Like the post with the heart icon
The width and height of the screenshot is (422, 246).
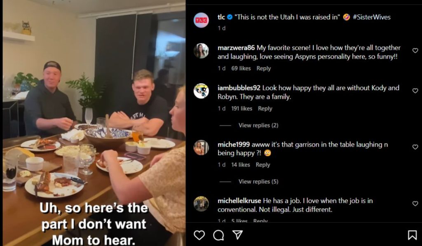click(x=199, y=235)
